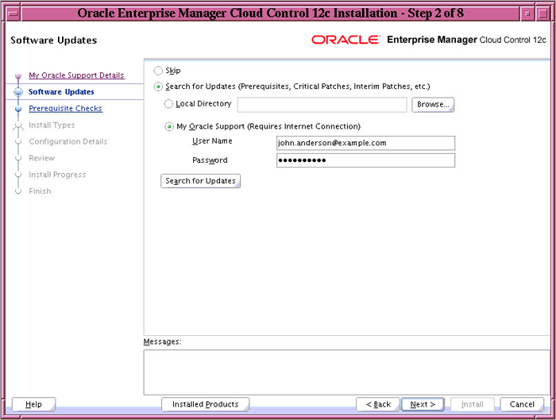Maximize the installer window
Image resolution: width=556 pixels, height=420 pixels.
click(x=542, y=13)
